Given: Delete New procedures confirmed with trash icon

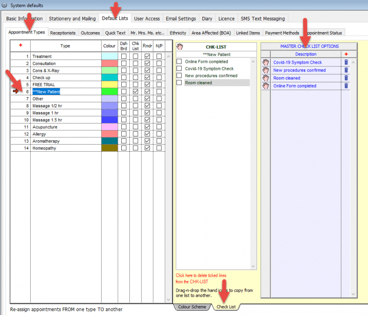Looking at the screenshot, I should click(346, 70).
